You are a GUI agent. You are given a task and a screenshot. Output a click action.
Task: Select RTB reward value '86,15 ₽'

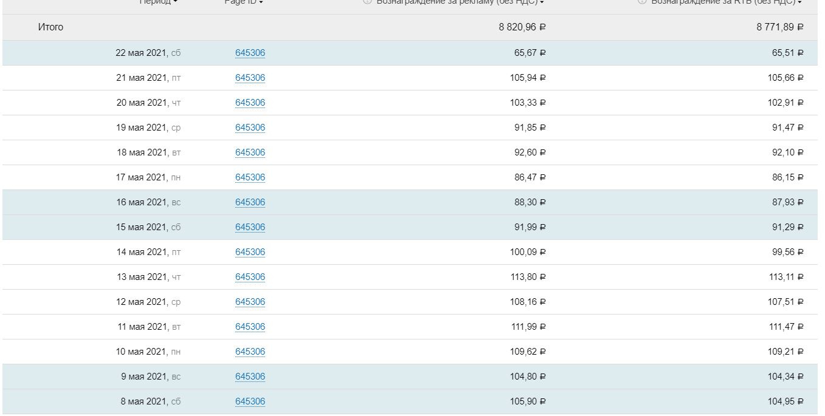(788, 177)
